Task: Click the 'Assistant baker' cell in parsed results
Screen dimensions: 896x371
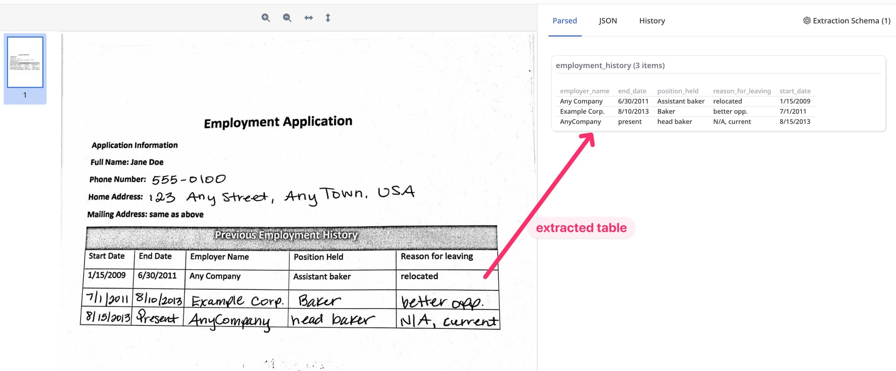Action: 681,101
